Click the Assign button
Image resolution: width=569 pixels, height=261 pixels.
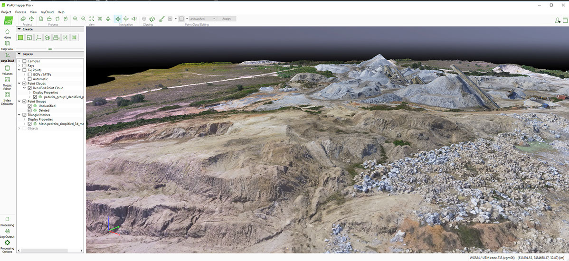[x=227, y=19]
